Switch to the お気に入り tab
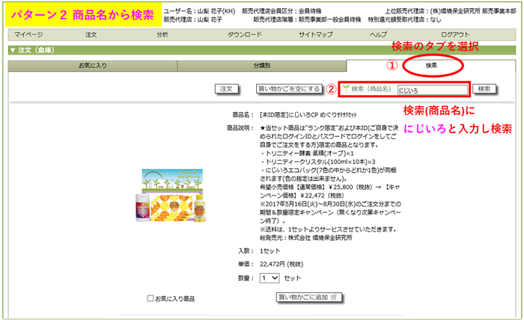 tap(92, 66)
